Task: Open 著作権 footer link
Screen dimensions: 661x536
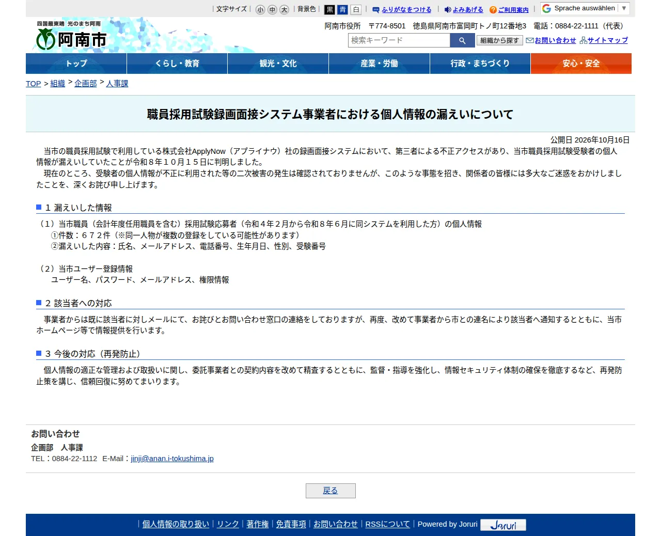Action: point(258,524)
